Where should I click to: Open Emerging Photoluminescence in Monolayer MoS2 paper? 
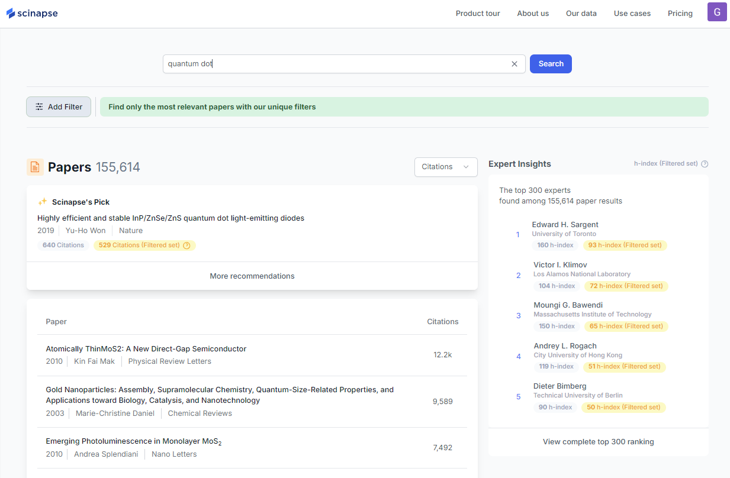tap(134, 441)
